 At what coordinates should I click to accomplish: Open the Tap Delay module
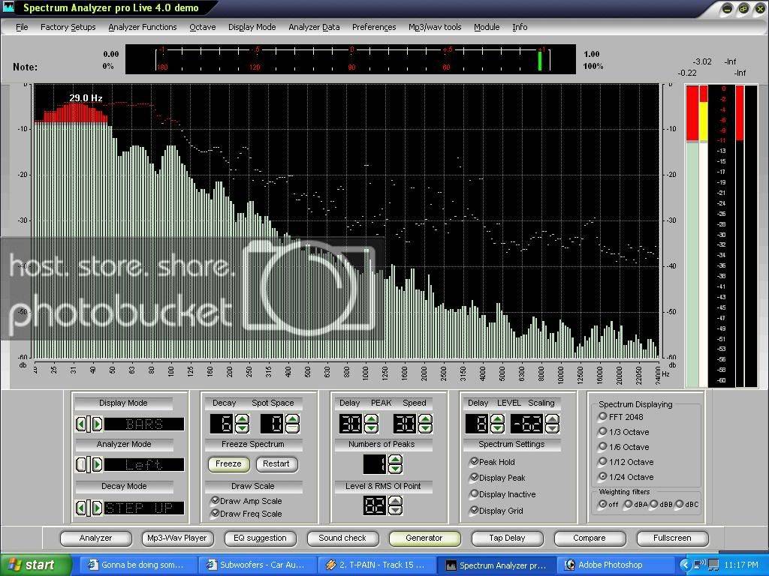(507, 538)
